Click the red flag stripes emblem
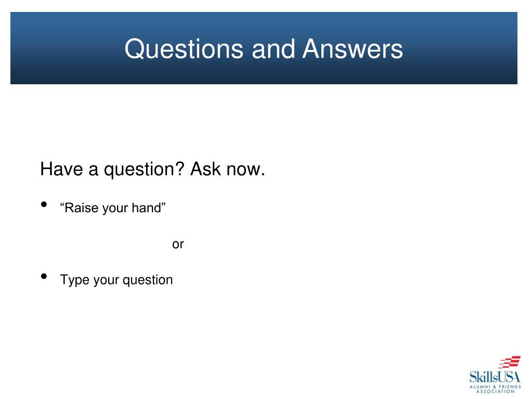The image size is (532, 399). click(x=509, y=362)
